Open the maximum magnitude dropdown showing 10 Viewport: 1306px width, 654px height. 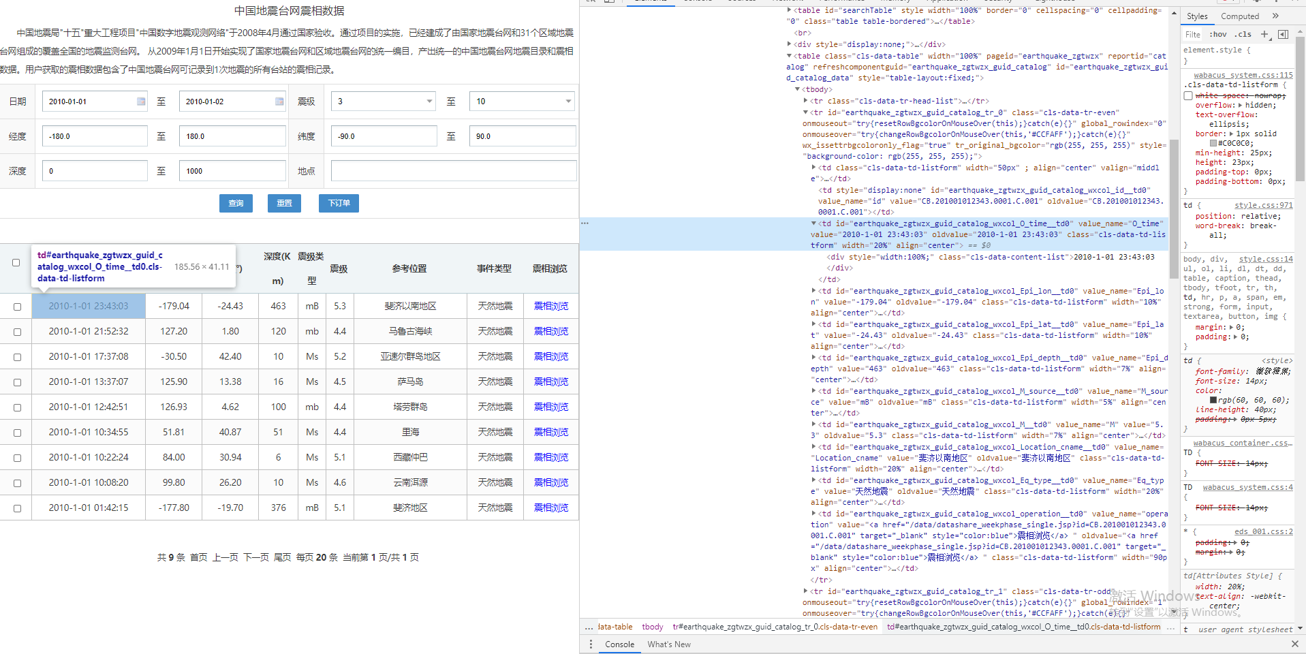click(522, 102)
